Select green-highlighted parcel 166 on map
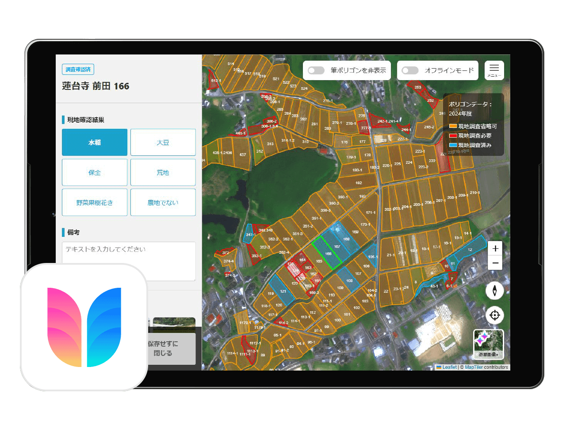This screenshot has width=566, height=425. [x=327, y=252]
